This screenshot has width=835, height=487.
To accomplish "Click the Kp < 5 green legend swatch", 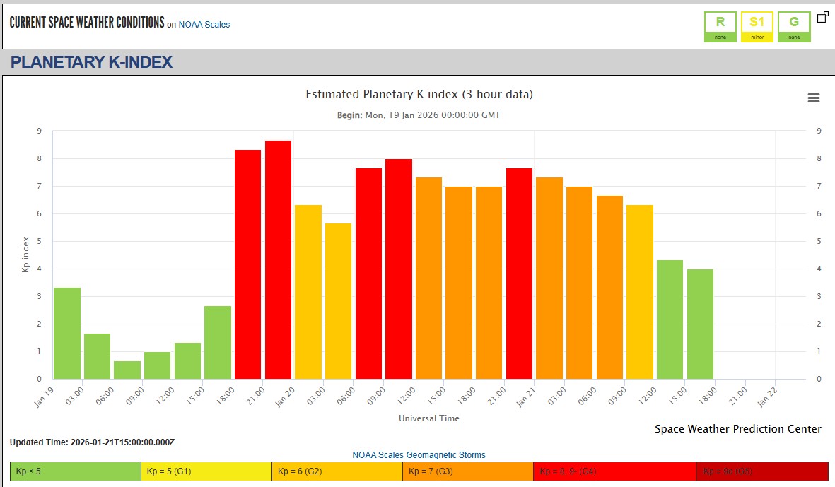I will pos(76,471).
